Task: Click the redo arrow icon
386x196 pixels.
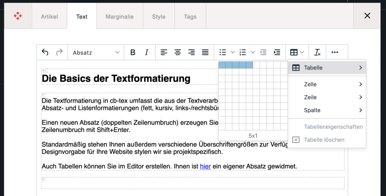Action: pyautogui.click(x=59, y=52)
